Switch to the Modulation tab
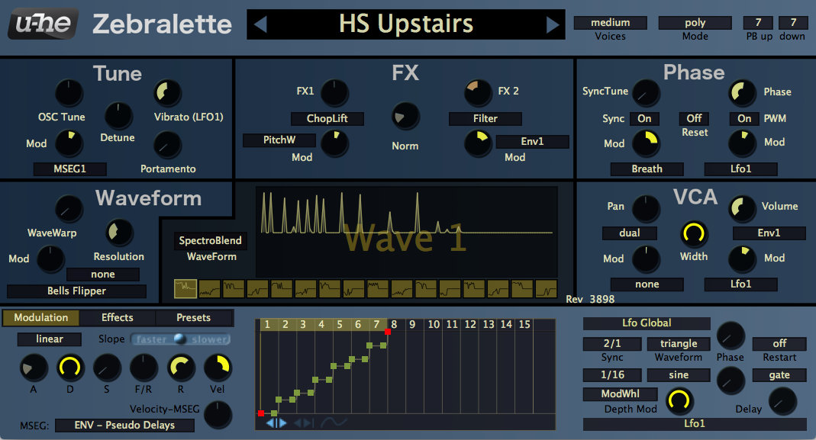 click(41, 317)
